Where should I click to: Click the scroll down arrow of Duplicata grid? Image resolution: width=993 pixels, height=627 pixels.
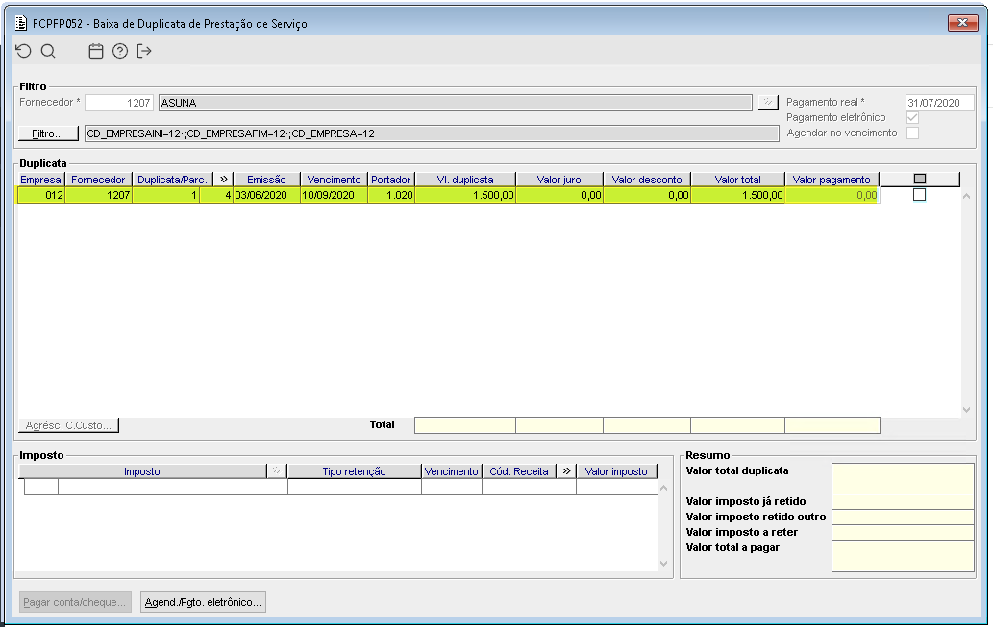966,410
